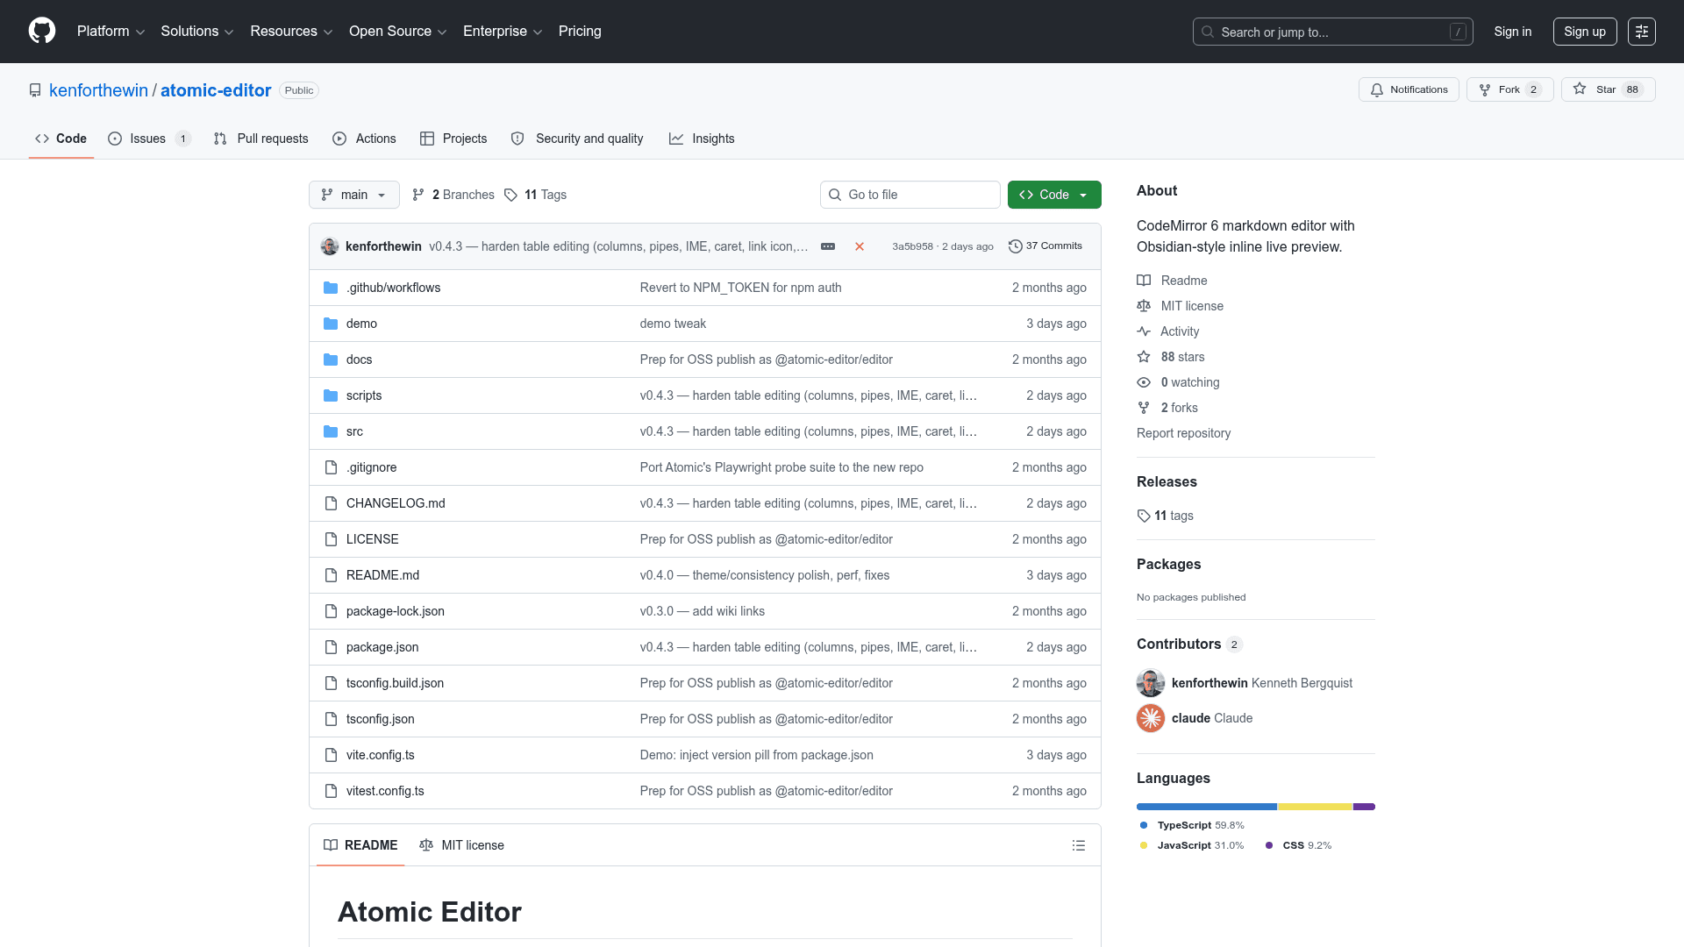Viewport: 1684px width, 947px height.
Task: Open the CHANGELOG.md file
Action: 396,503
